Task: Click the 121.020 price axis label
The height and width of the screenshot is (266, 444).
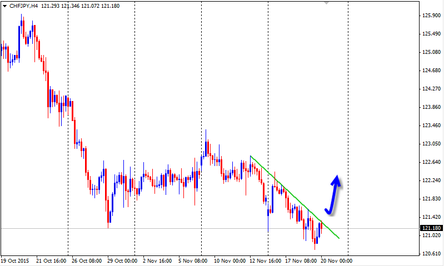Action: tap(431, 235)
